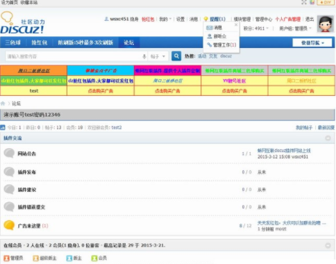Screen dimensions: 336x264
Task: Click the orange 超级版主 legend icon
Action: pyautogui.click(x=35, y=258)
